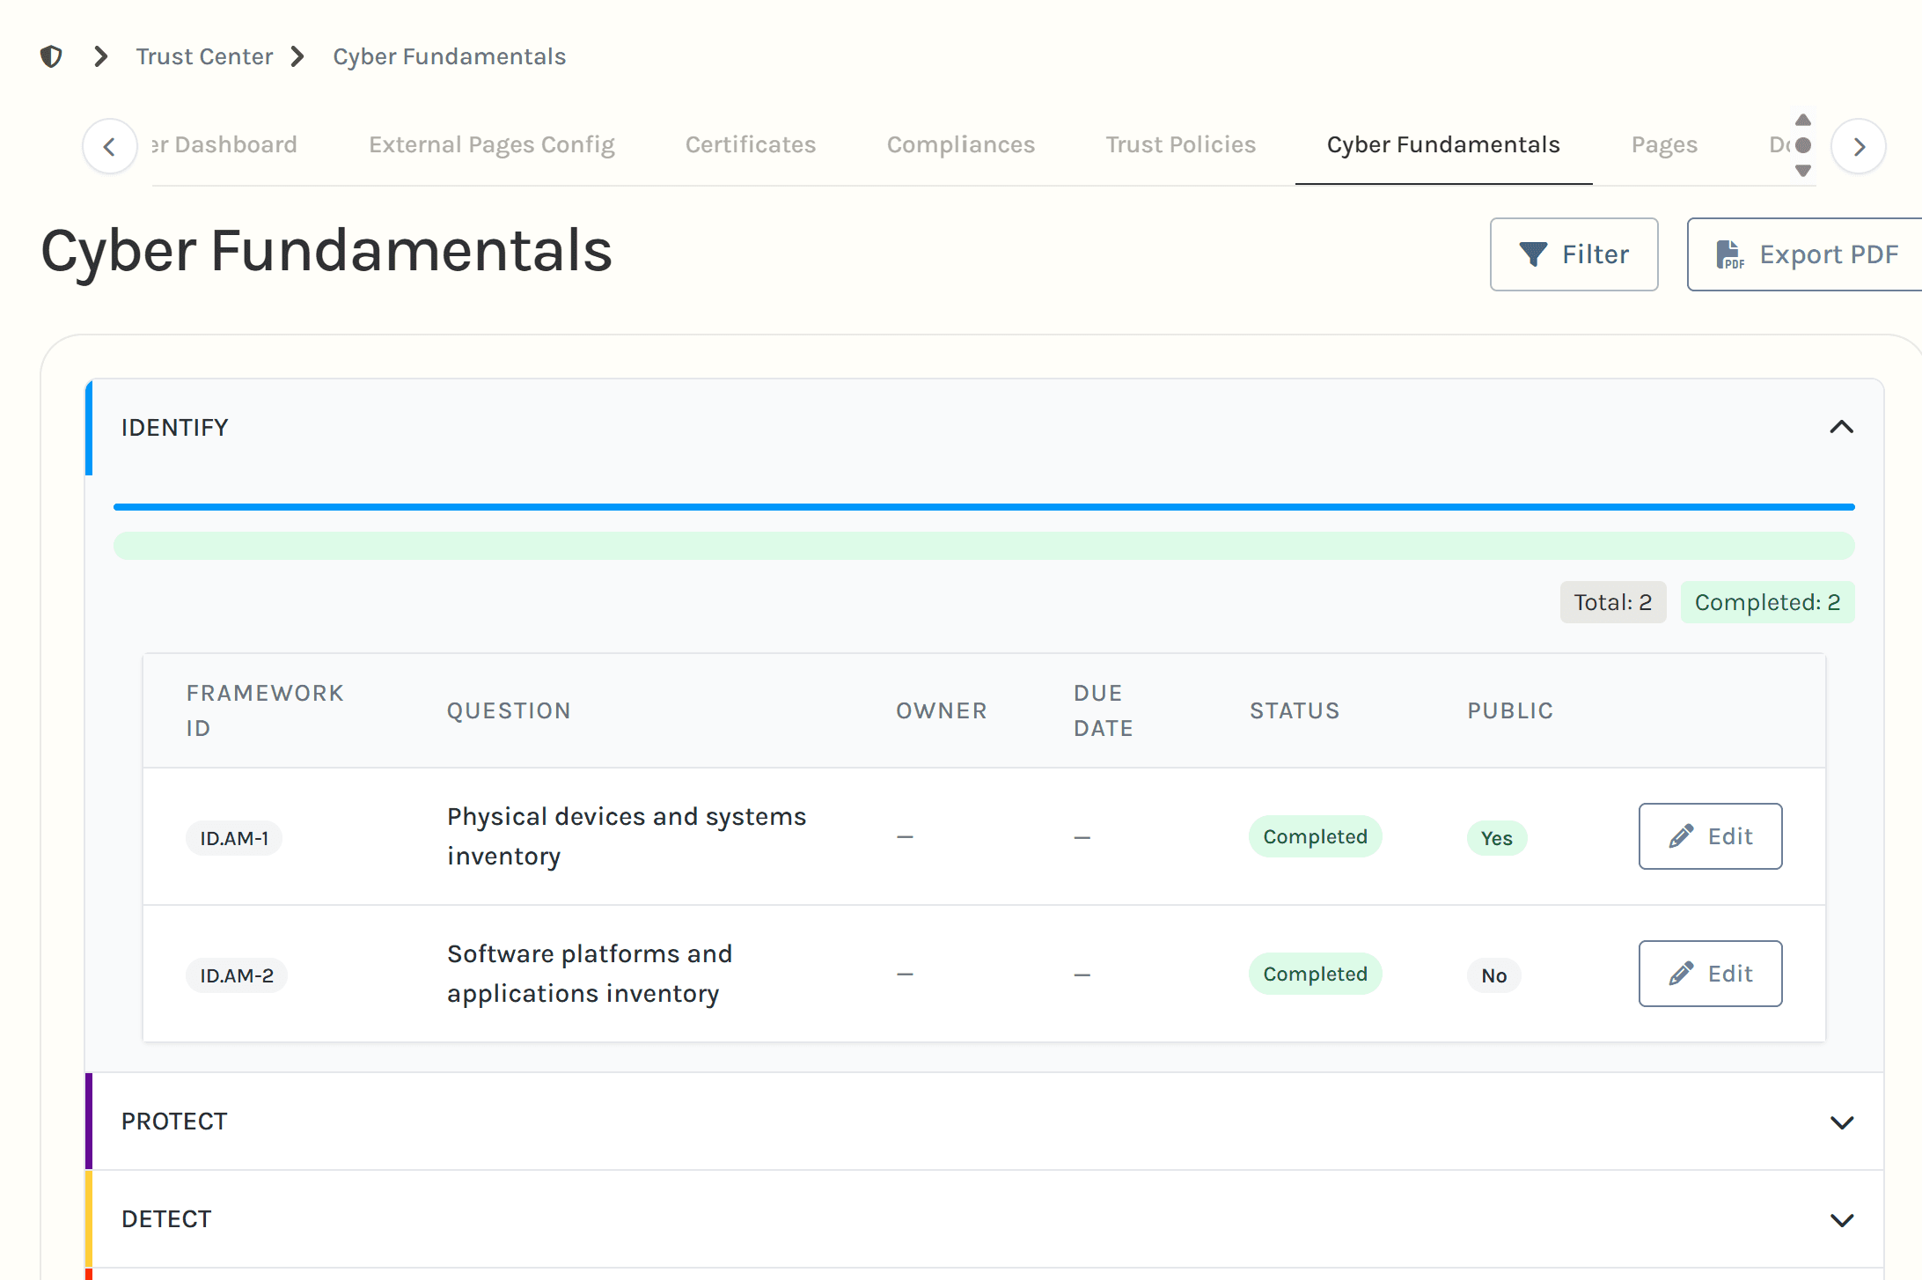
Task: Click the Filter button
Action: [x=1574, y=254]
